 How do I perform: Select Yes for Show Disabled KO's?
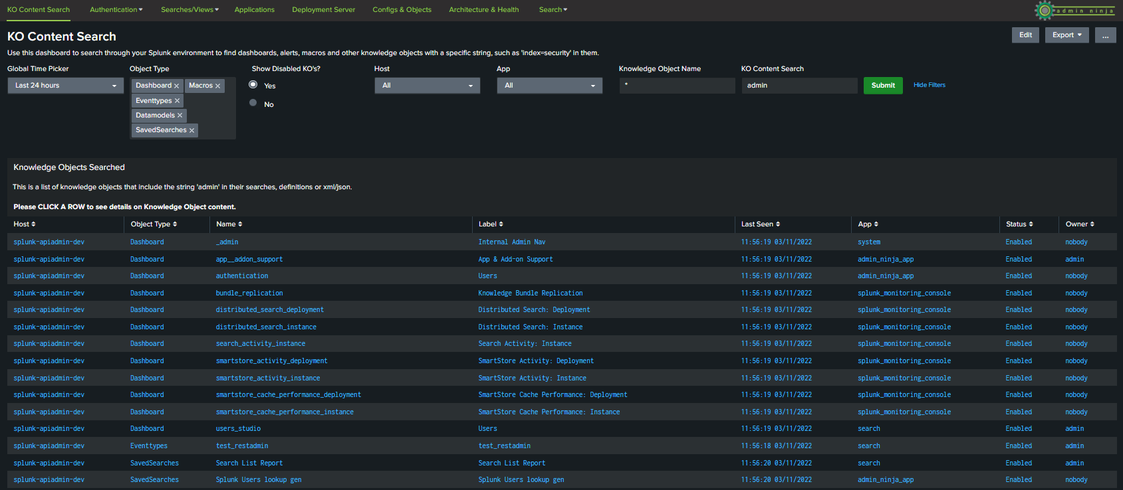pos(253,85)
